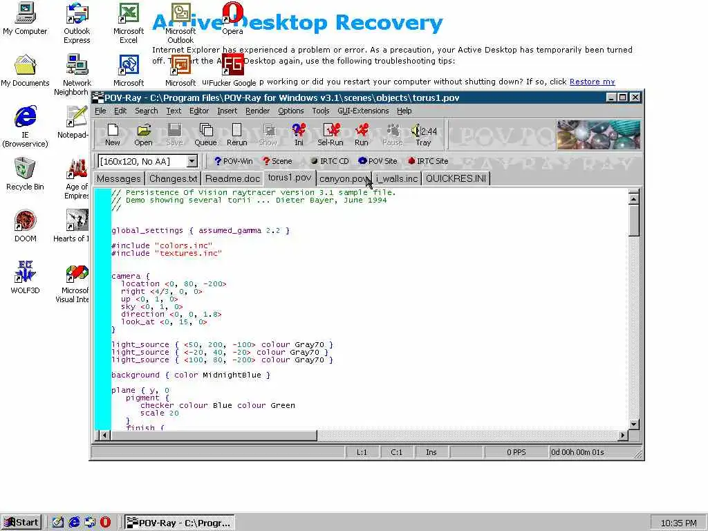Expand the render resolution dropdown [160x120, No AA]
This screenshot has height=531, width=708.
pos(192,161)
